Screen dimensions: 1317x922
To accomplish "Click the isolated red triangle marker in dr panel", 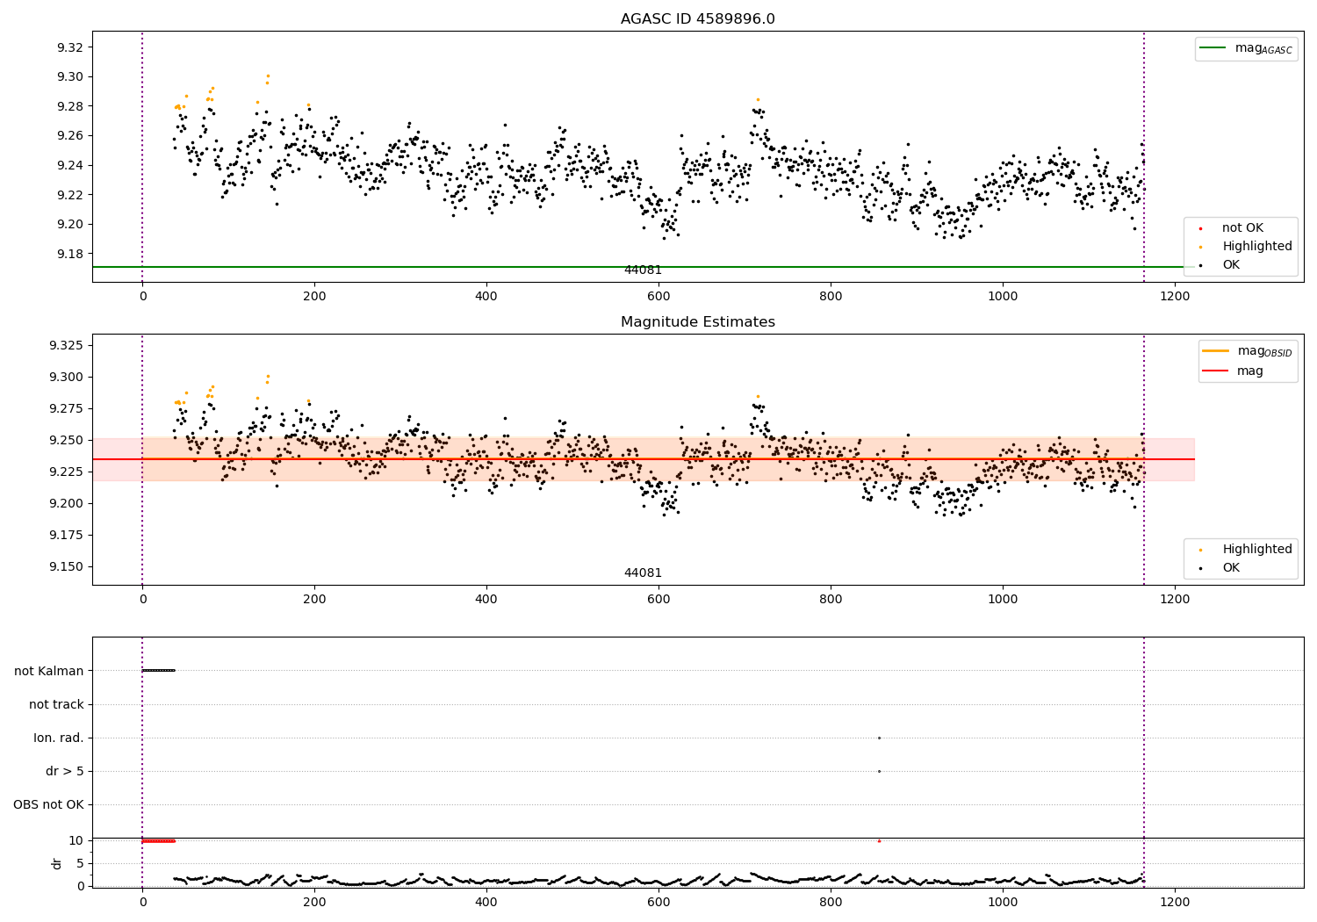I will [x=879, y=840].
